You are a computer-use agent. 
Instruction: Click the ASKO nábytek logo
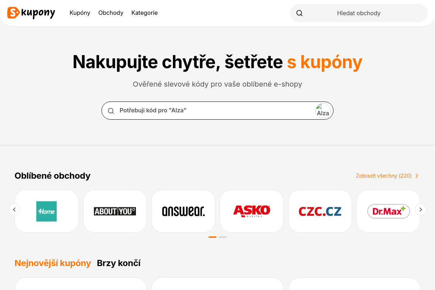pos(252,211)
